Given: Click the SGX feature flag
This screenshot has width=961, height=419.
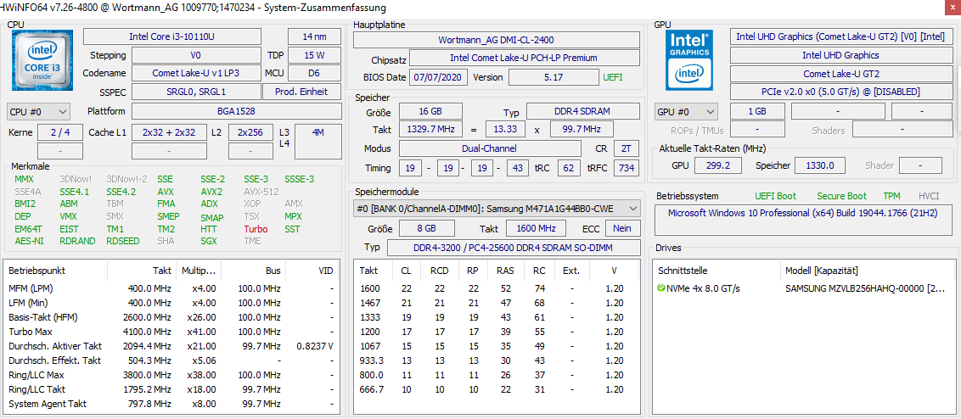Looking at the screenshot, I should tap(209, 242).
